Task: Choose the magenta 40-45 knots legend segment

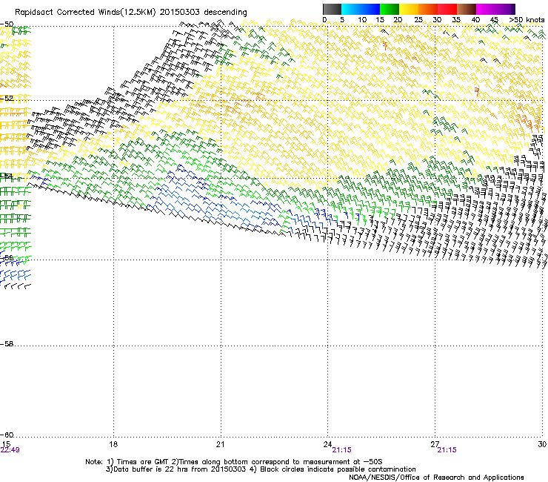Action: (486, 9)
